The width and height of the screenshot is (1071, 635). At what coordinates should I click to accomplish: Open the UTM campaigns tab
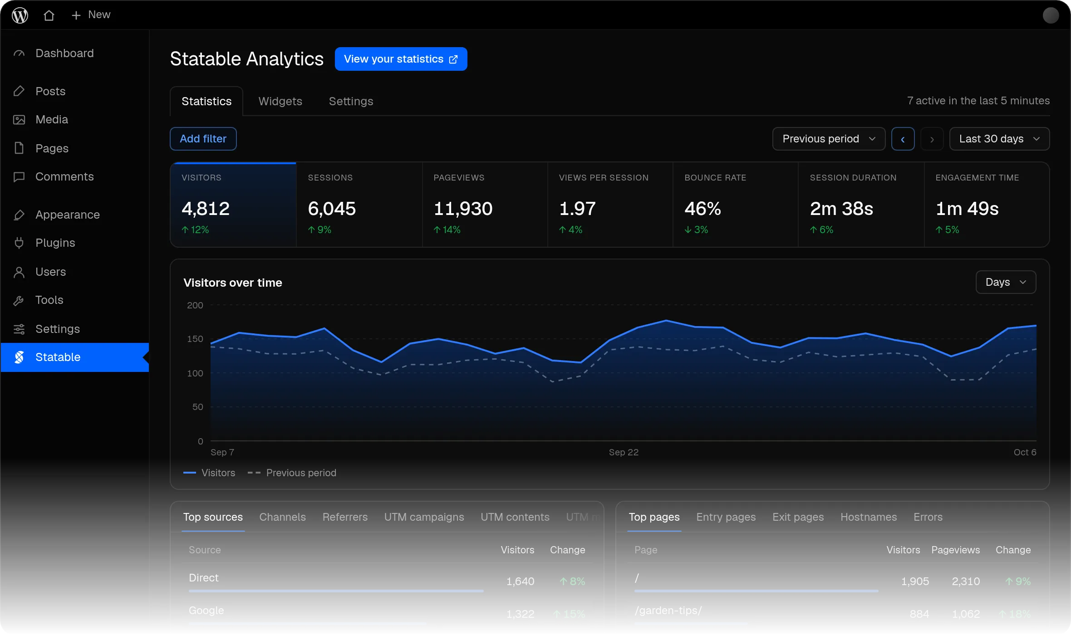[x=424, y=517]
